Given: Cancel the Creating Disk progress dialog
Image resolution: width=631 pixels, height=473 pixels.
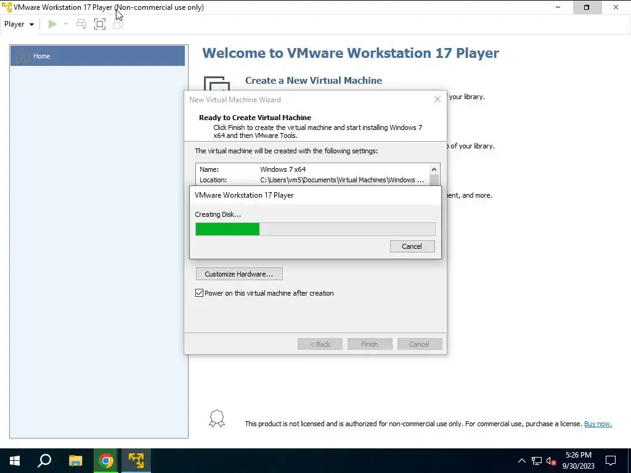Looking at the screenshot, I should tap(412, 246).
